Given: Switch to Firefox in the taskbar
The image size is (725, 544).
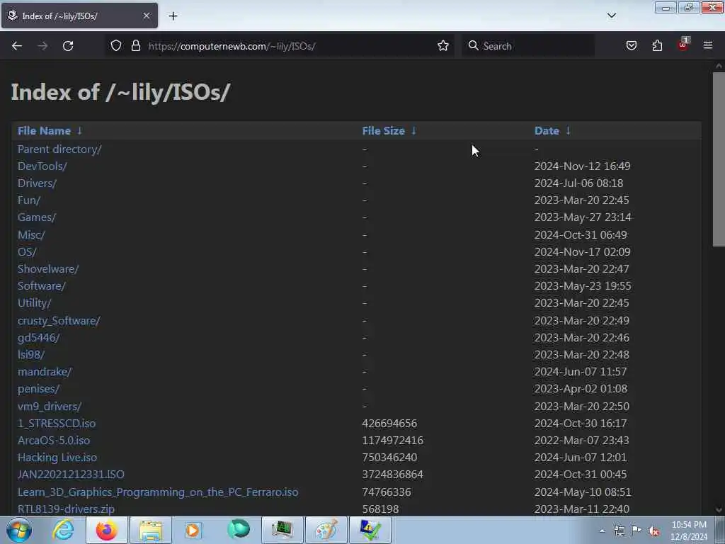Looking at the screenshot, I should click(x=107, y=530).
